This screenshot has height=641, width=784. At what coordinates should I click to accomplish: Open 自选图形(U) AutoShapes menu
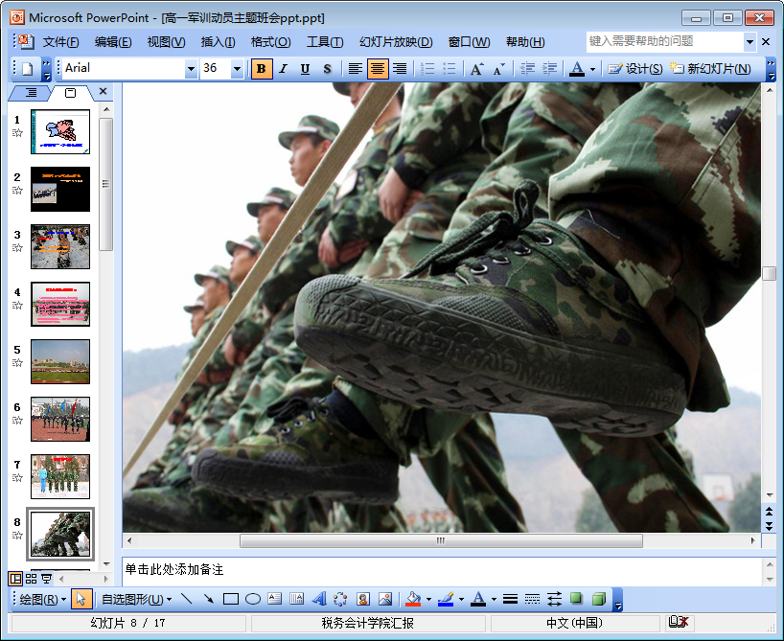click(136, 599)
